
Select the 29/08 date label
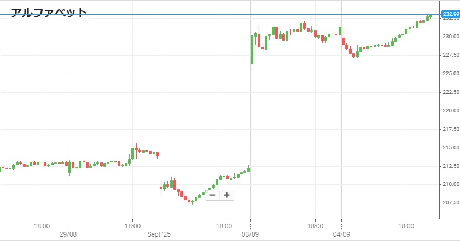point(68,234)
